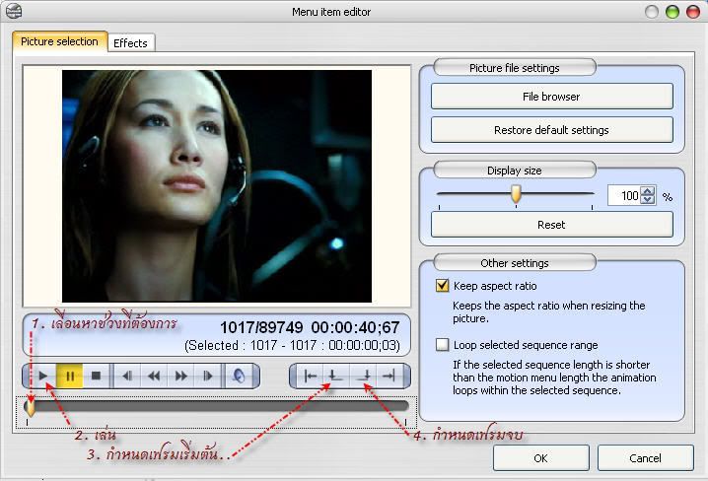
Task: Rewind the video quickly
Action: click(x=154, y=376)
